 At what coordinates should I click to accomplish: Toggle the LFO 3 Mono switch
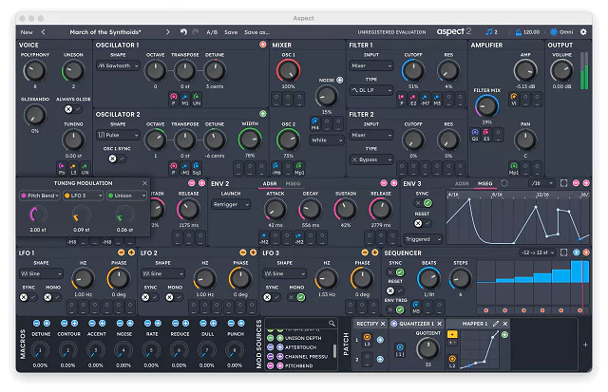pos(296,297)
